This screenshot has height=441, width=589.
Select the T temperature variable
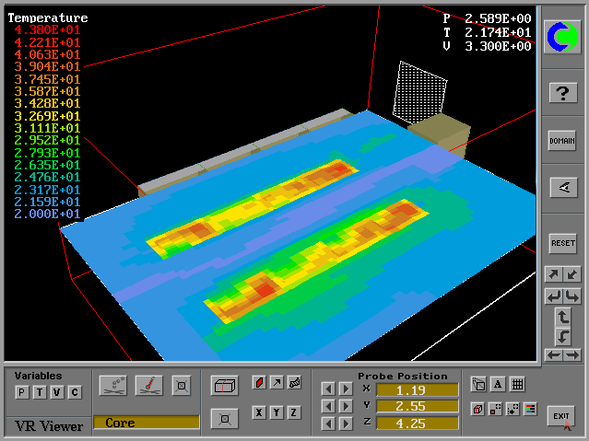[40, 393]
